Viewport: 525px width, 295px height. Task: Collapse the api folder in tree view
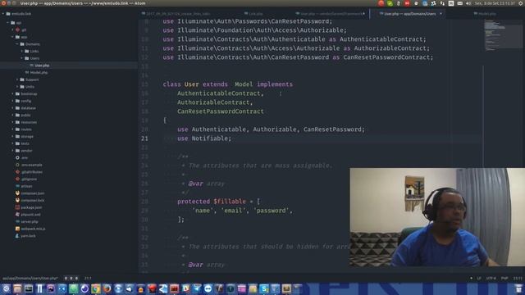tap(8, 23)
